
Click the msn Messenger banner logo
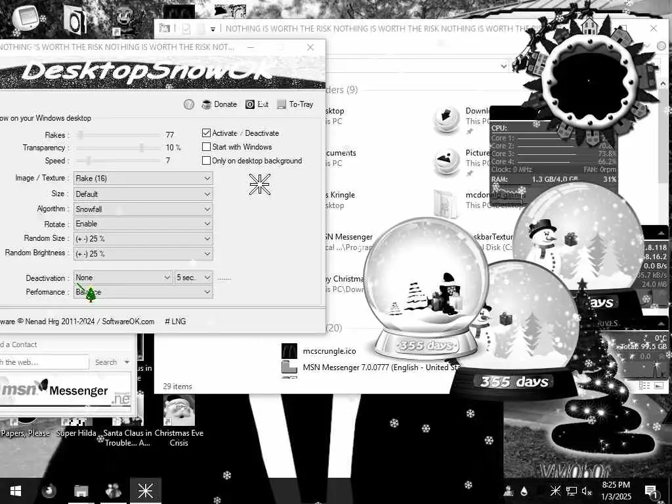(x=64, y=390)
